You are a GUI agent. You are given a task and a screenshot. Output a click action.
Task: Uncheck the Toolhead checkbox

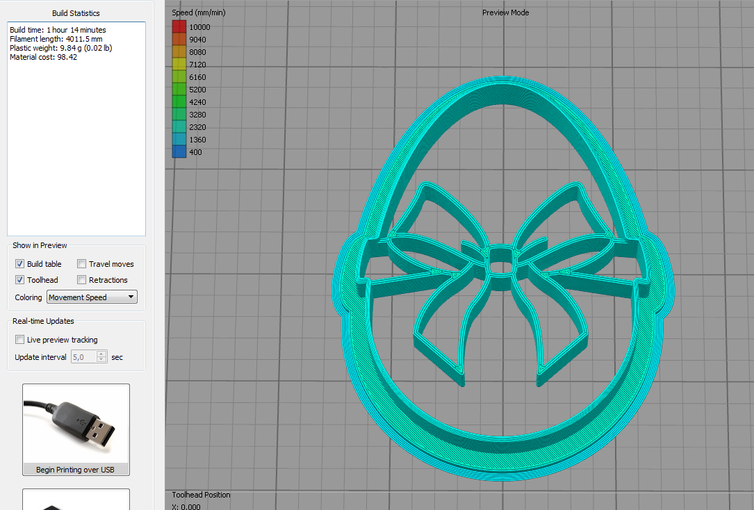pyautogui.click(x=20, y=280)
